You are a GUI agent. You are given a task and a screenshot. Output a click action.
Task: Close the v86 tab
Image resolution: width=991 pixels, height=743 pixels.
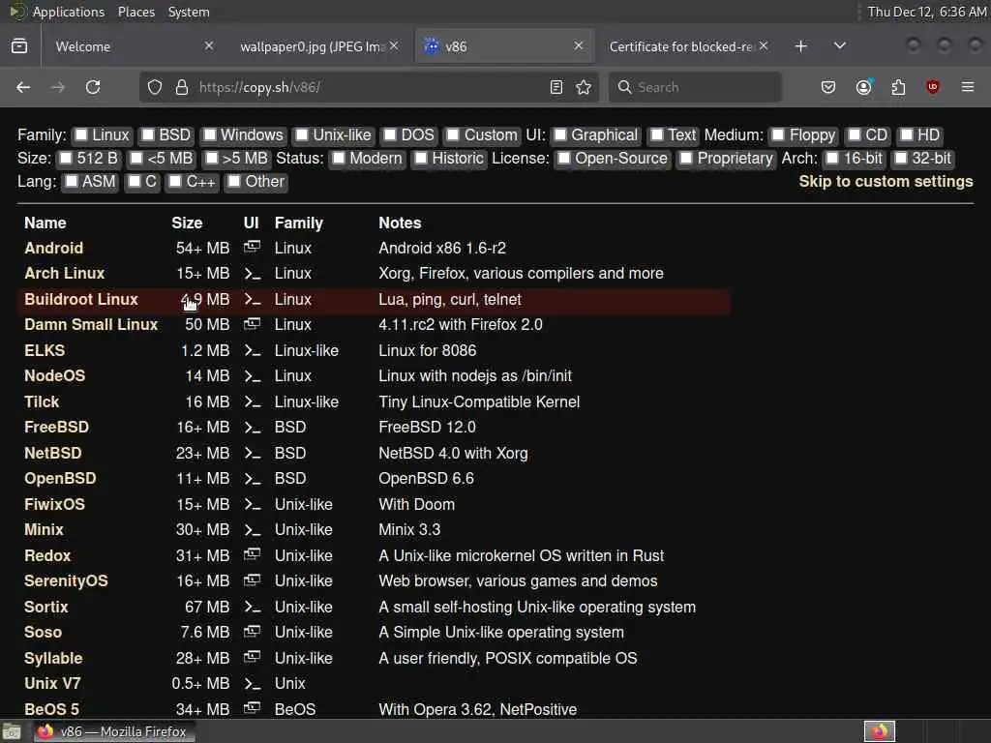click(579, 45)
